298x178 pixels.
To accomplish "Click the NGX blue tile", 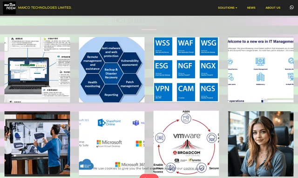I will click(209, 69).
